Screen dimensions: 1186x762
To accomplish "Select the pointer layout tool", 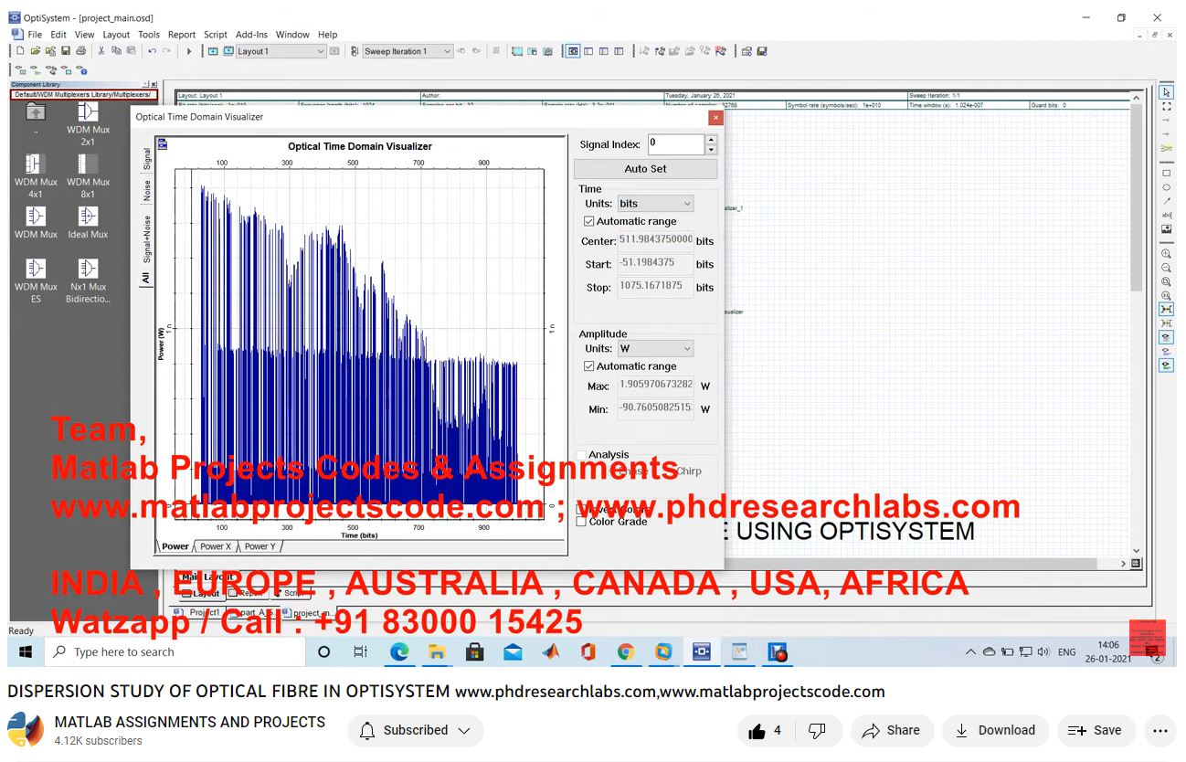I will tap(1166, 92).
